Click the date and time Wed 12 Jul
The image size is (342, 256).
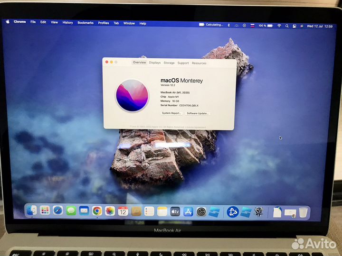[x=320, y=27]
